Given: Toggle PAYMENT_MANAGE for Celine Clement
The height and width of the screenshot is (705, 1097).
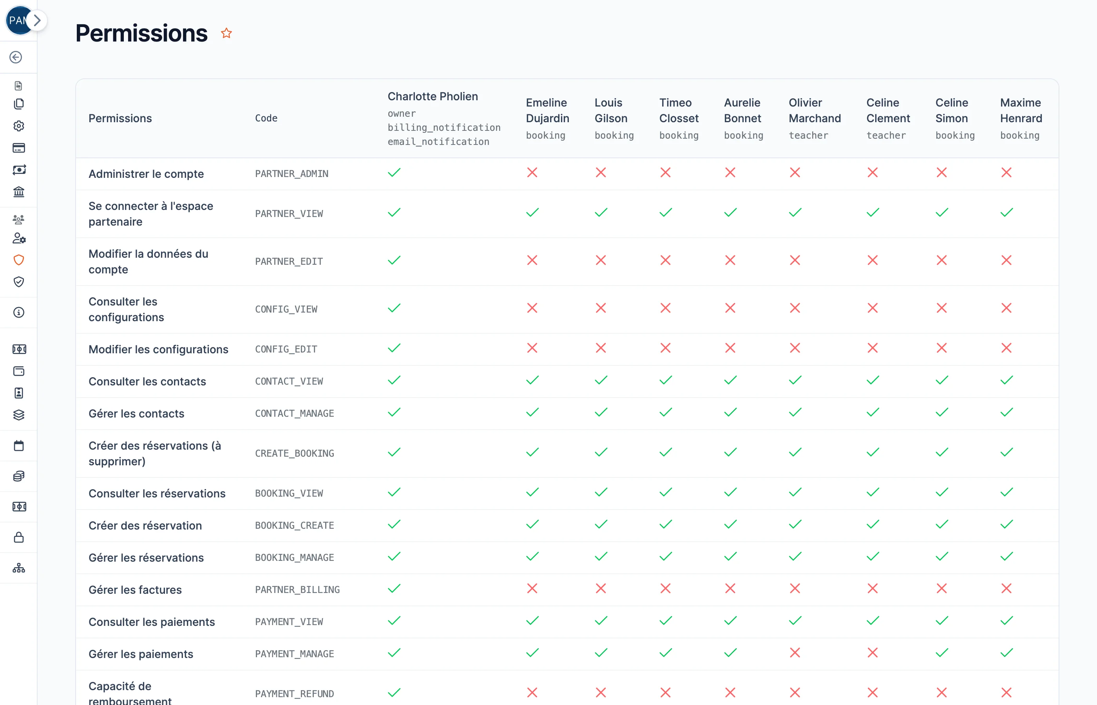Looking at the screenshot, I should [873, 653].
